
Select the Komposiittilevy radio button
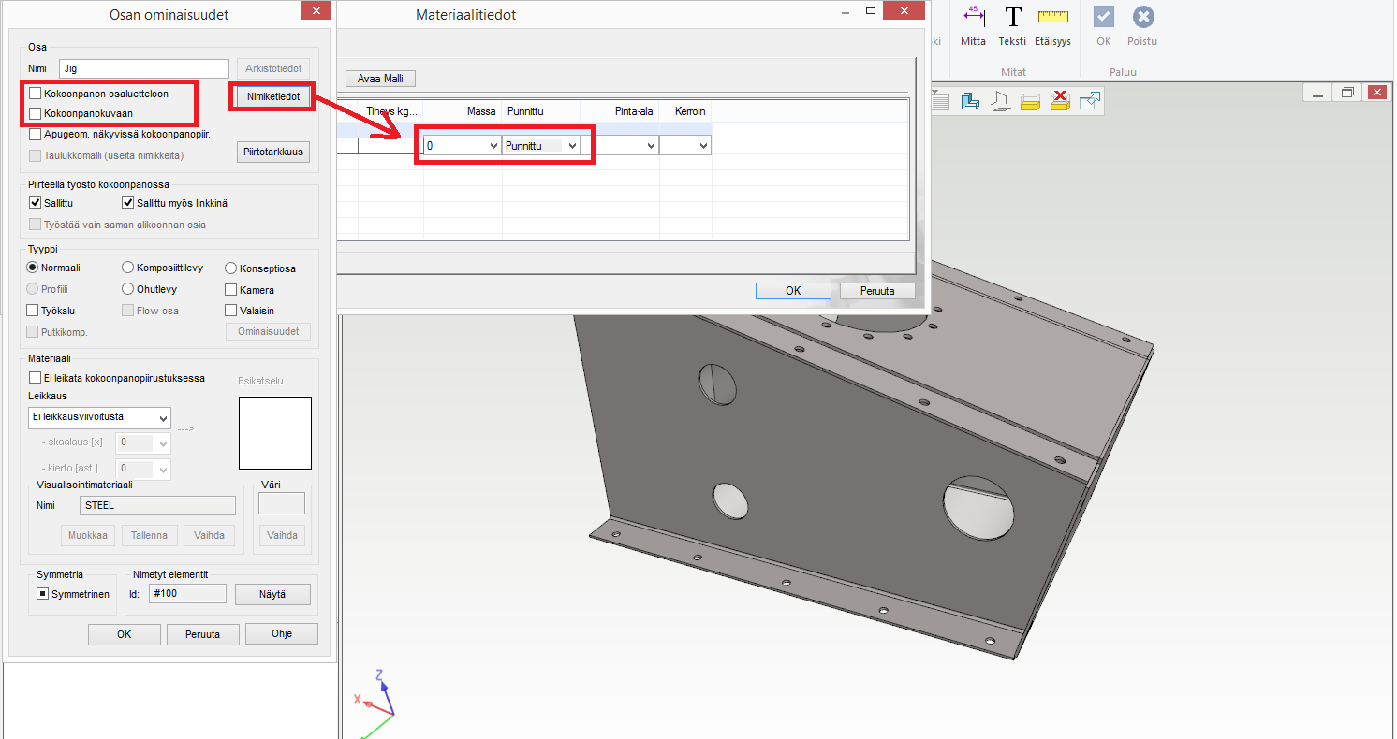point(128,268)
